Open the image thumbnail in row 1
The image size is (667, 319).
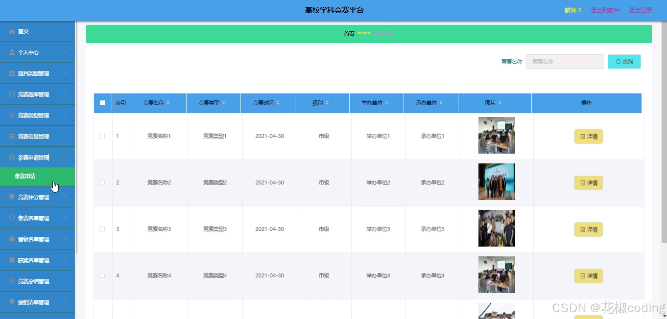(x=497, y=136)
